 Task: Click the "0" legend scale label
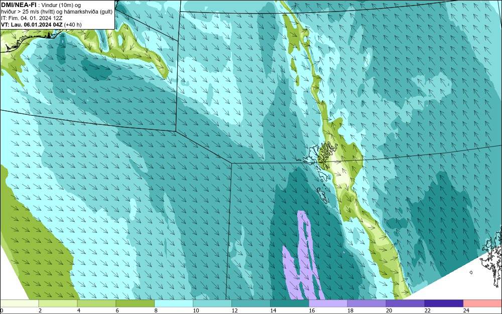pos(2,310)
